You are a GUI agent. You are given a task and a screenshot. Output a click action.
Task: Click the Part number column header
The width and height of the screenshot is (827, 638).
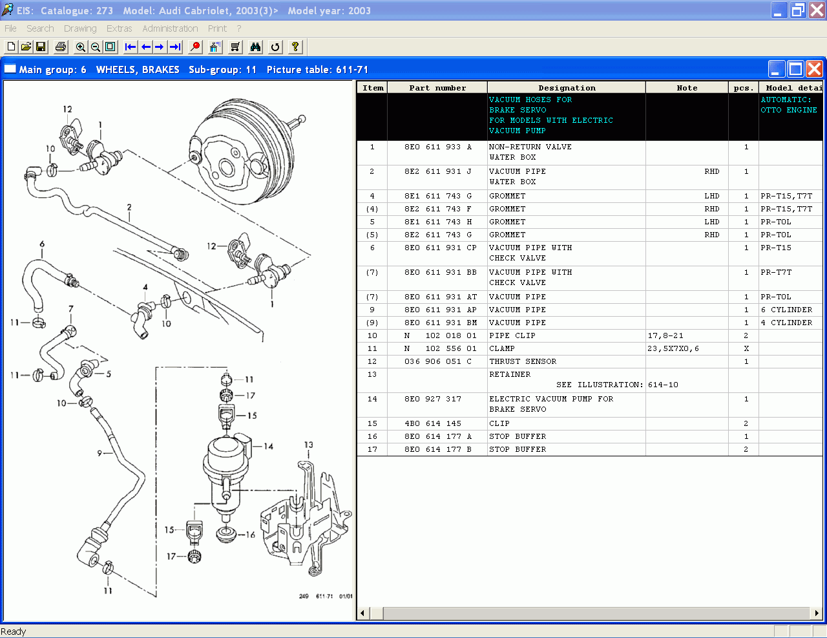tap(437, 88)
